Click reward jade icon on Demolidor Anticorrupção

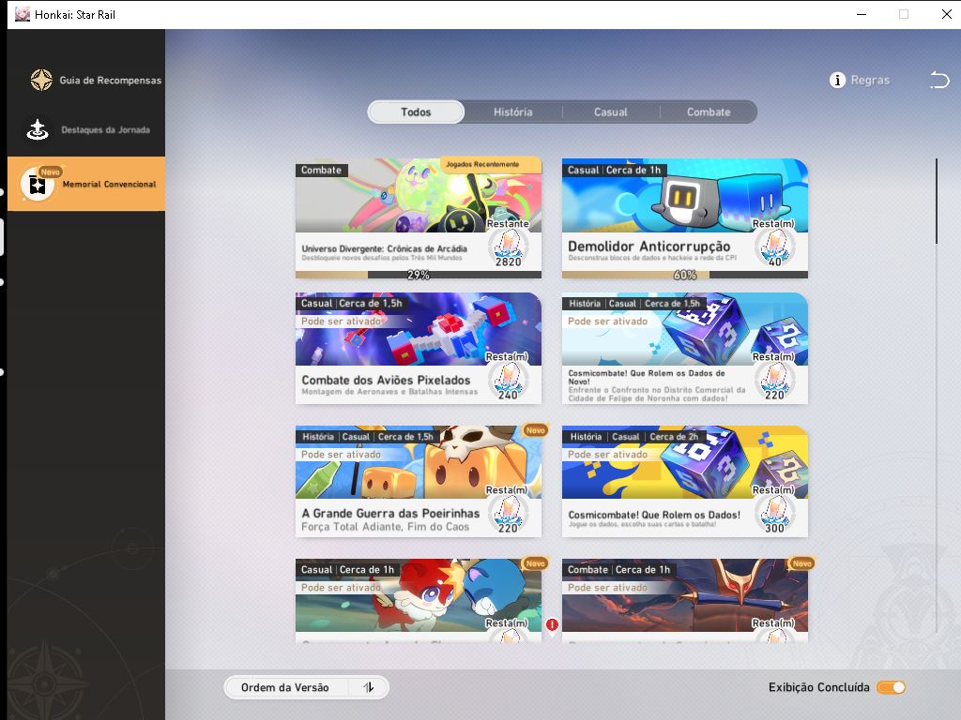click(774, 248)
